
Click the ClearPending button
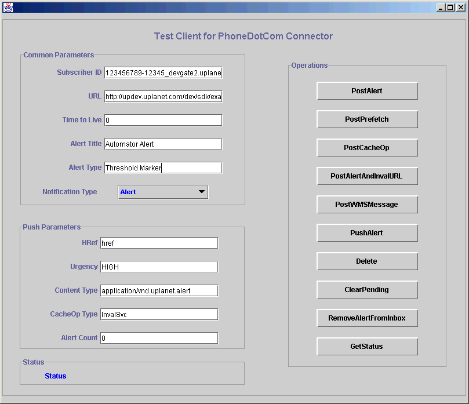[367, 289]
